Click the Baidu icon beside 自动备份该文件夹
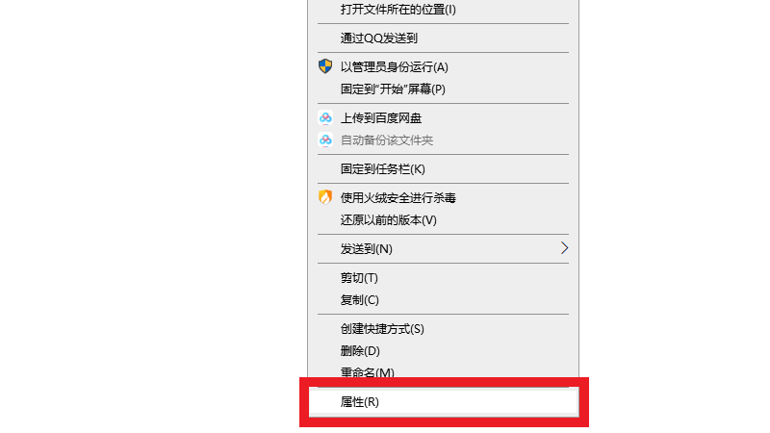 pos(325,140)
